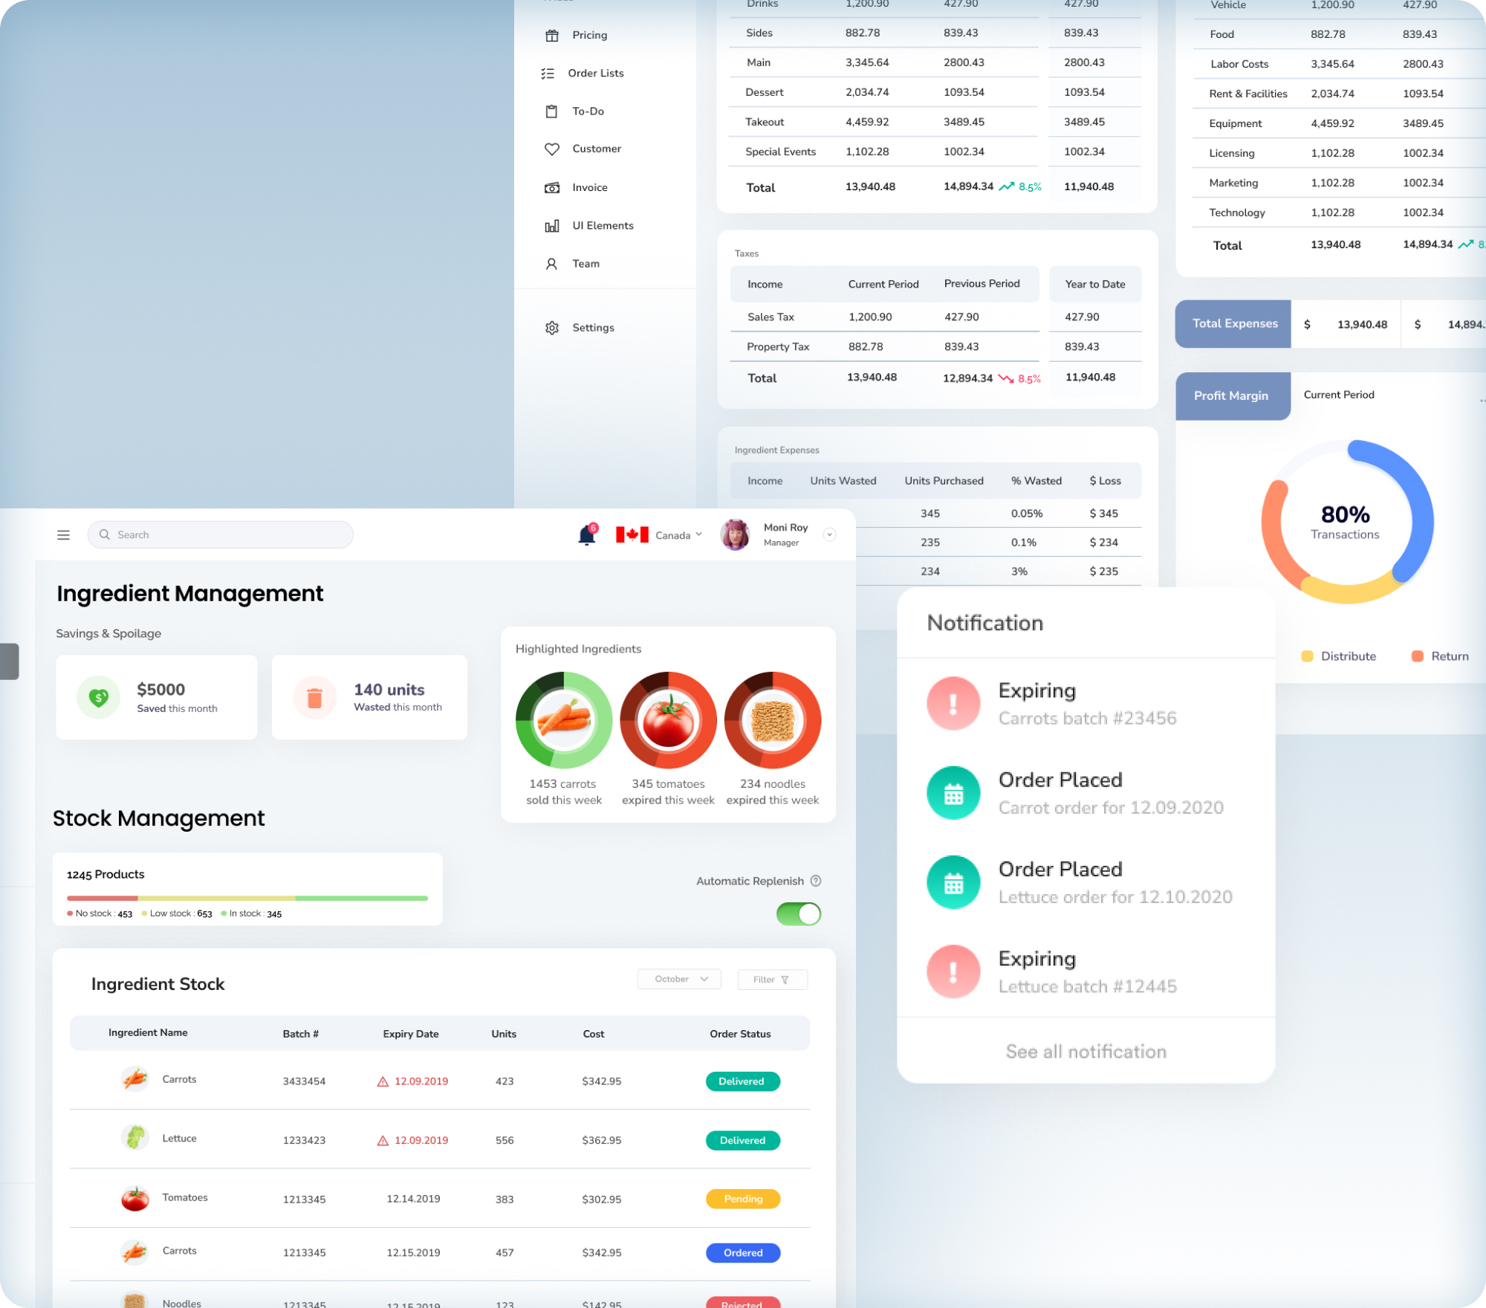Expand the Canada country selector
This screenshot has width=1486, height=1308.
tap(698, 534)
